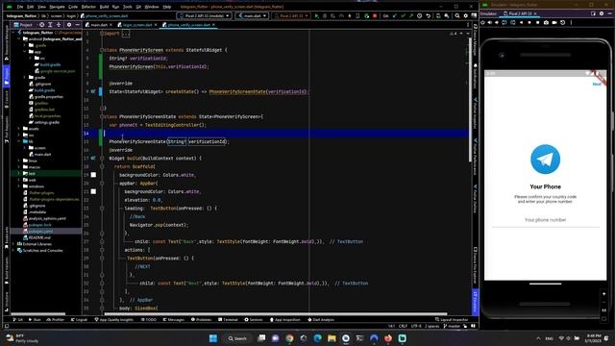Take an emulator screenshot with camera icon
This screenshot has height=346, width=615.
(546, 22)
